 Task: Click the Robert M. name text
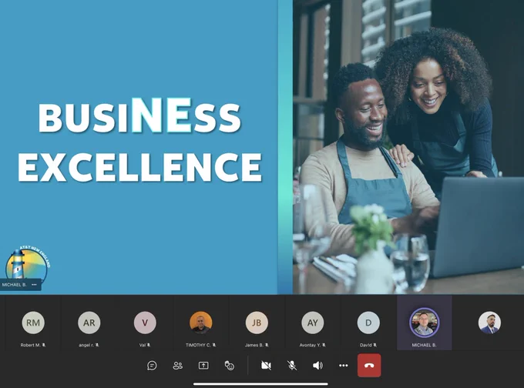coord(30,345)
